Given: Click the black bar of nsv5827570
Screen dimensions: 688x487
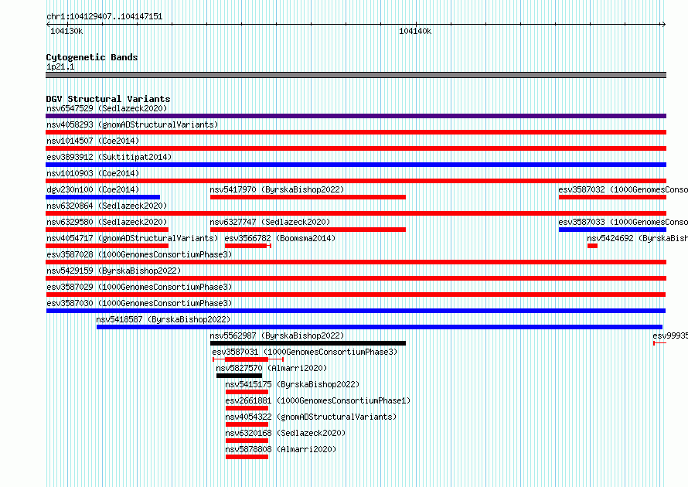Looking at the screenshot, I should 239,376.
